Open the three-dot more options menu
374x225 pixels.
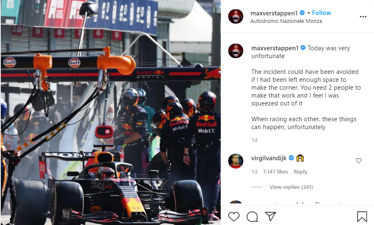363,17
